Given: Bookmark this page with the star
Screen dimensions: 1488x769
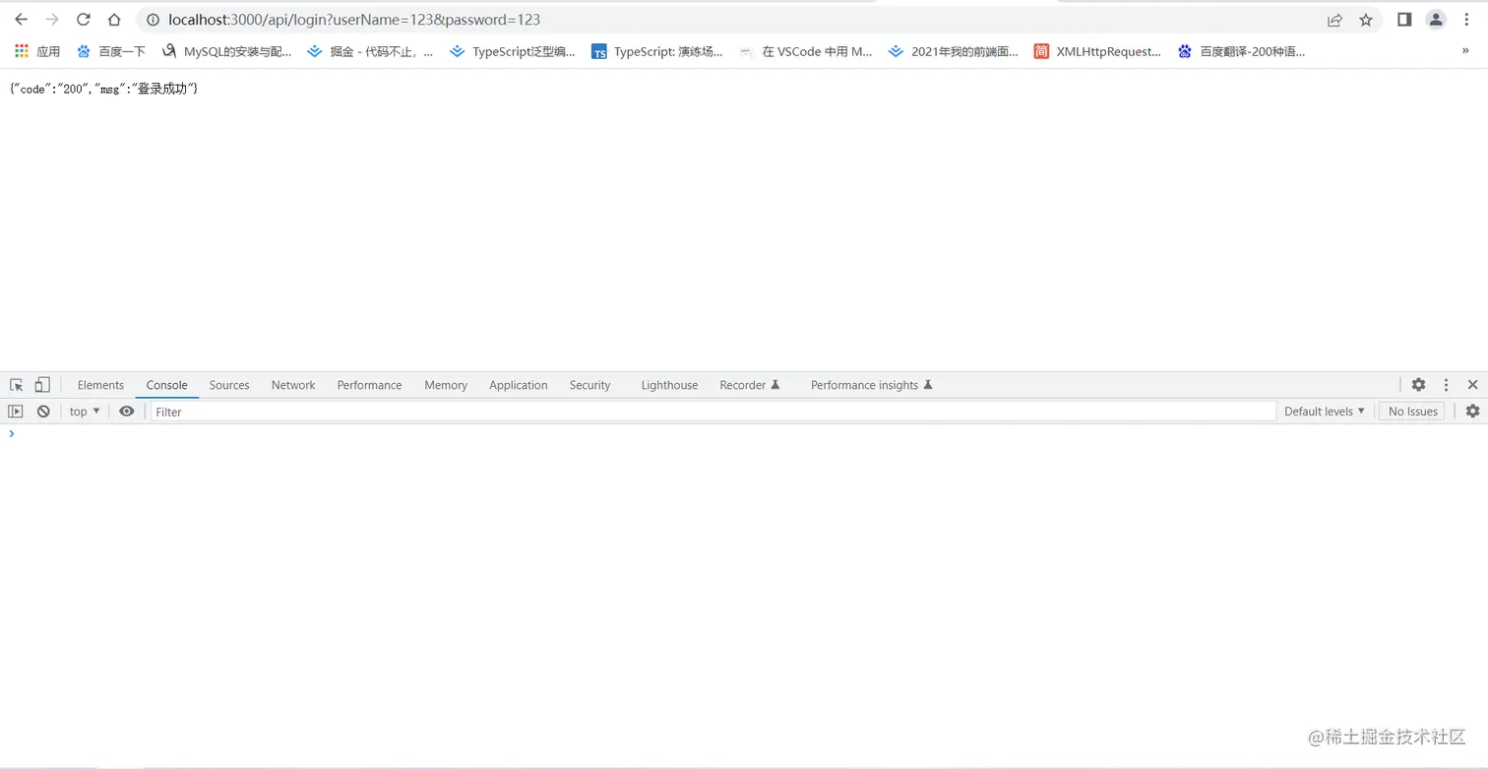Looking at the screenshot, I should click(x=1366, y=20).
